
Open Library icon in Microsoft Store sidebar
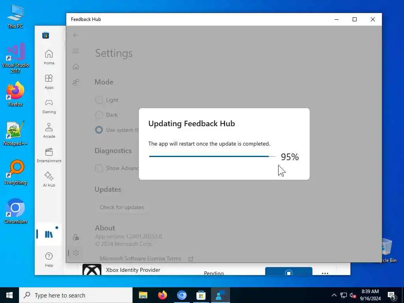(49, 234)
